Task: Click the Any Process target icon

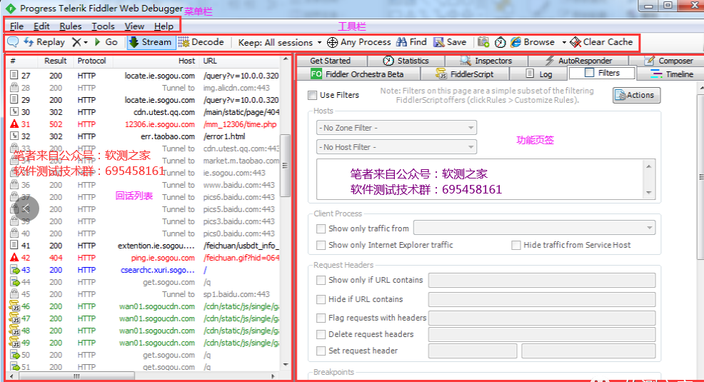Action: pyautogui.click(x=332, y=42)
